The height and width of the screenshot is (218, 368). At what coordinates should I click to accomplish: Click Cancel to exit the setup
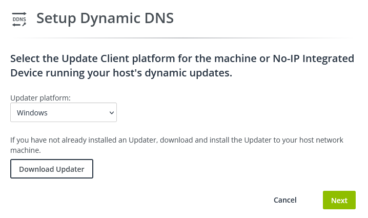[x=285, y=200]
